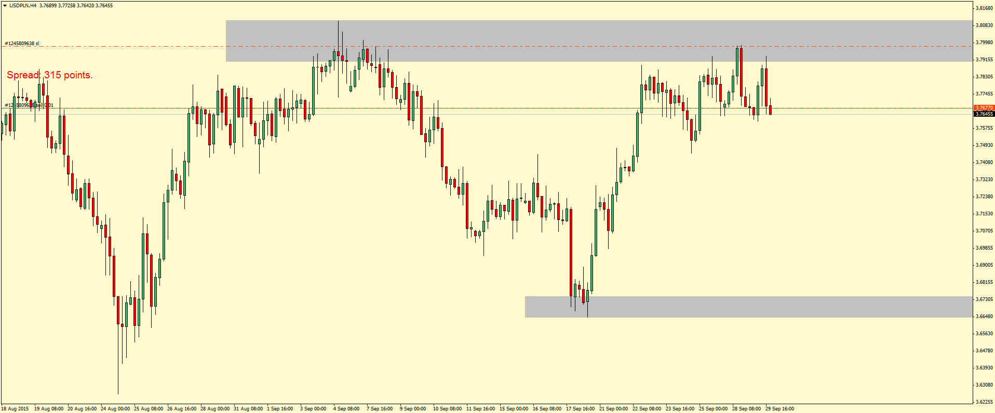Click the 3.72380 price scale label
The image size is (995, 413).
click(x=984, y=197)
